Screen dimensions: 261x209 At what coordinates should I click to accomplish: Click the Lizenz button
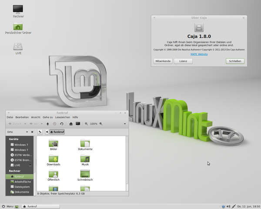click(x=183, y=61)
